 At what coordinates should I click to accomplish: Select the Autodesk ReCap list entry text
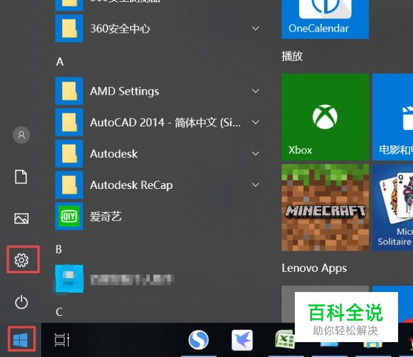click(x=131, y=185)
